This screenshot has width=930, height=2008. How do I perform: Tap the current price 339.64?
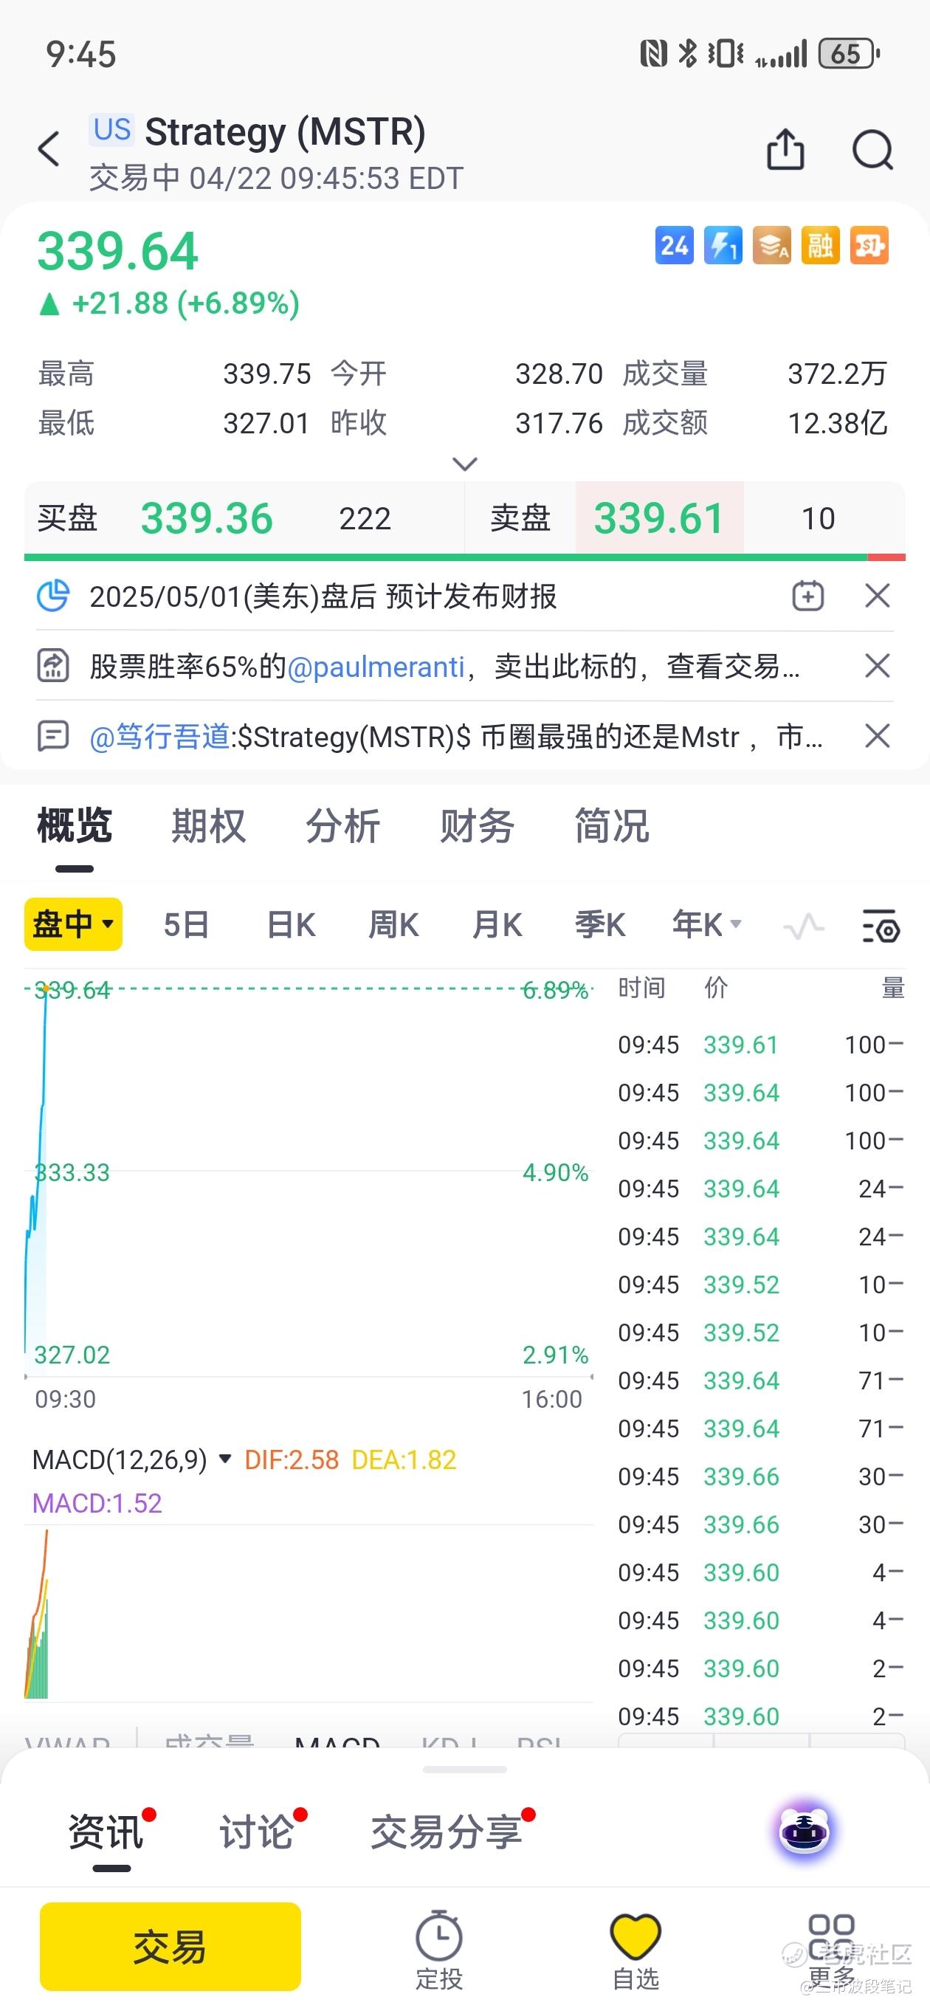[117, 251]
